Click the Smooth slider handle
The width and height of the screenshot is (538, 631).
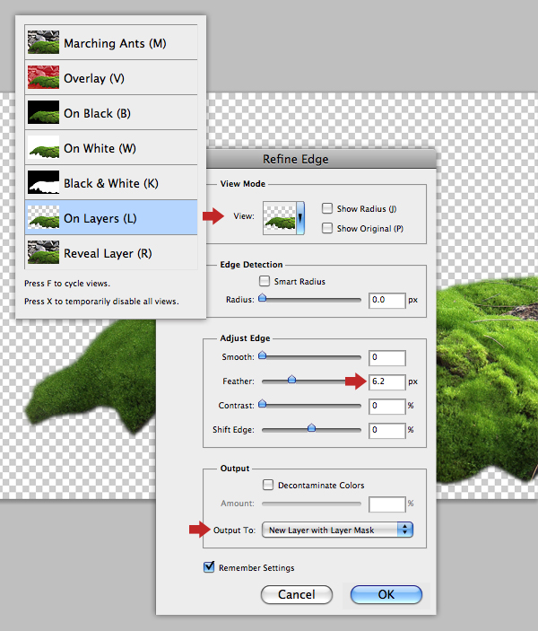262,355
